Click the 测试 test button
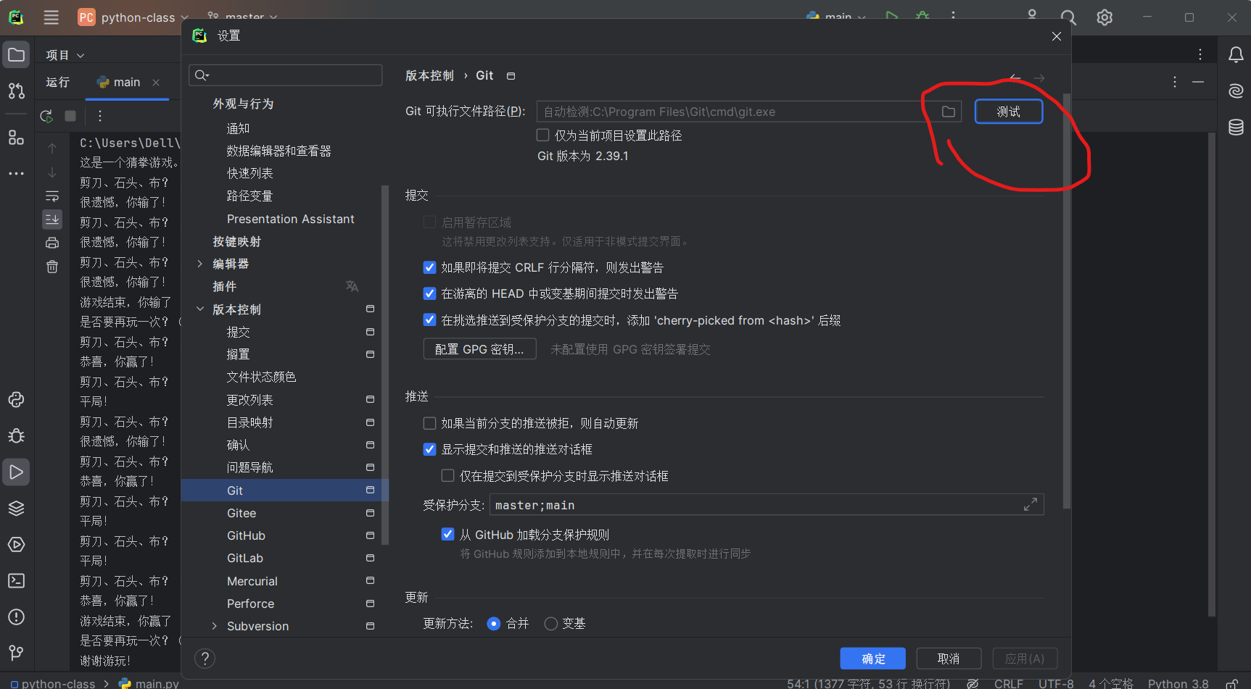The image size is (1251, 689). [1008, 112]
